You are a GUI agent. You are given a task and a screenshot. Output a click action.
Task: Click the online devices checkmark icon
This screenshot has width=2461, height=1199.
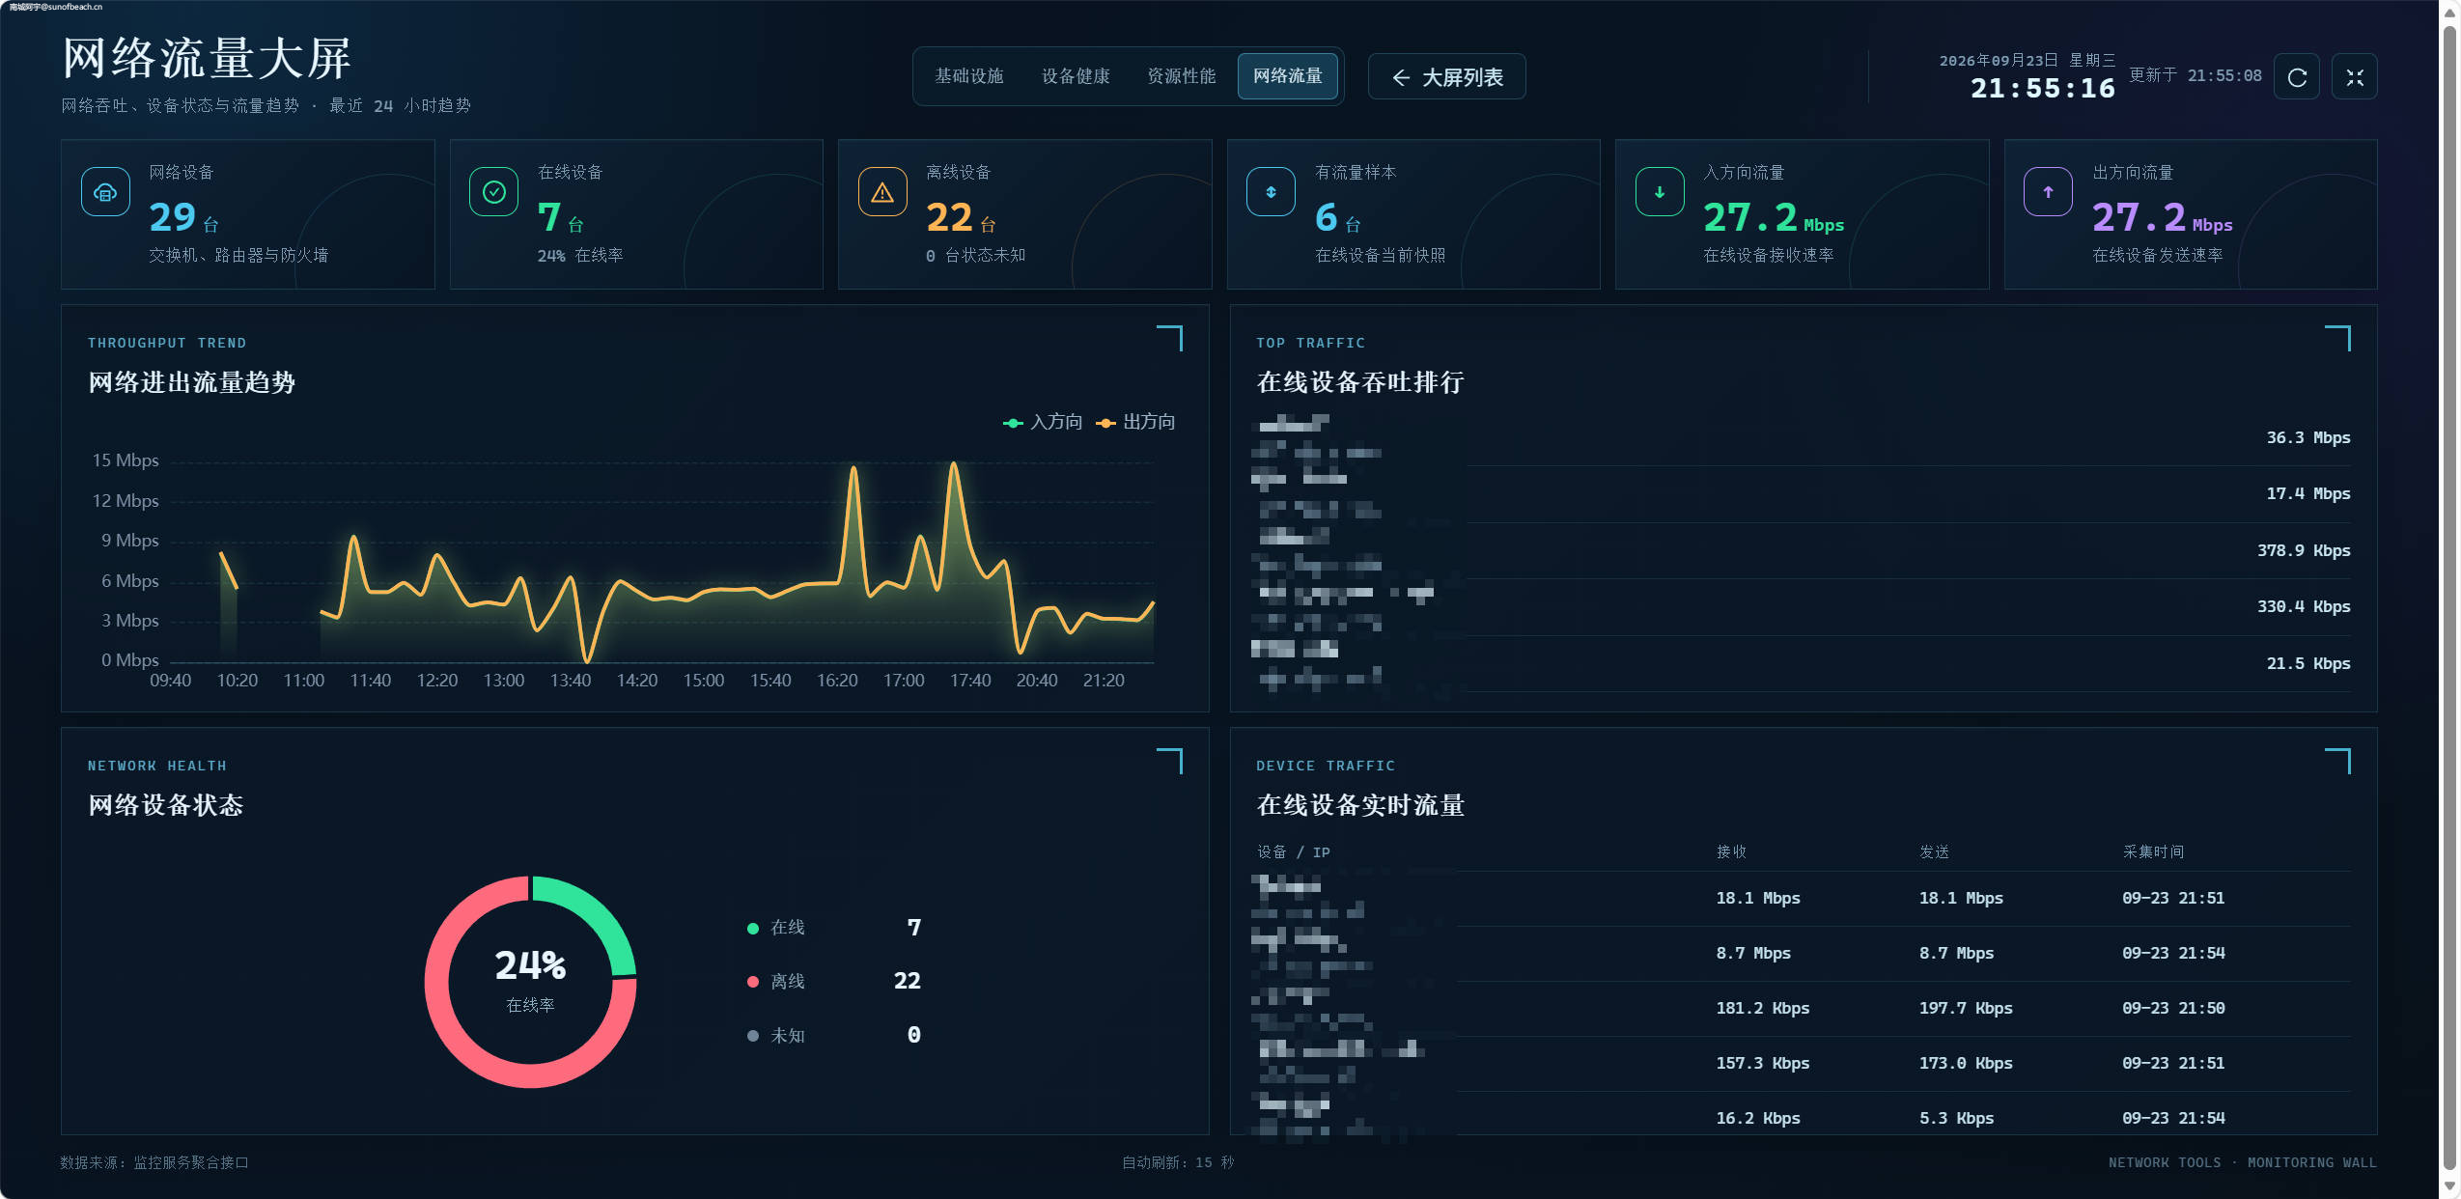pos(493,192)
